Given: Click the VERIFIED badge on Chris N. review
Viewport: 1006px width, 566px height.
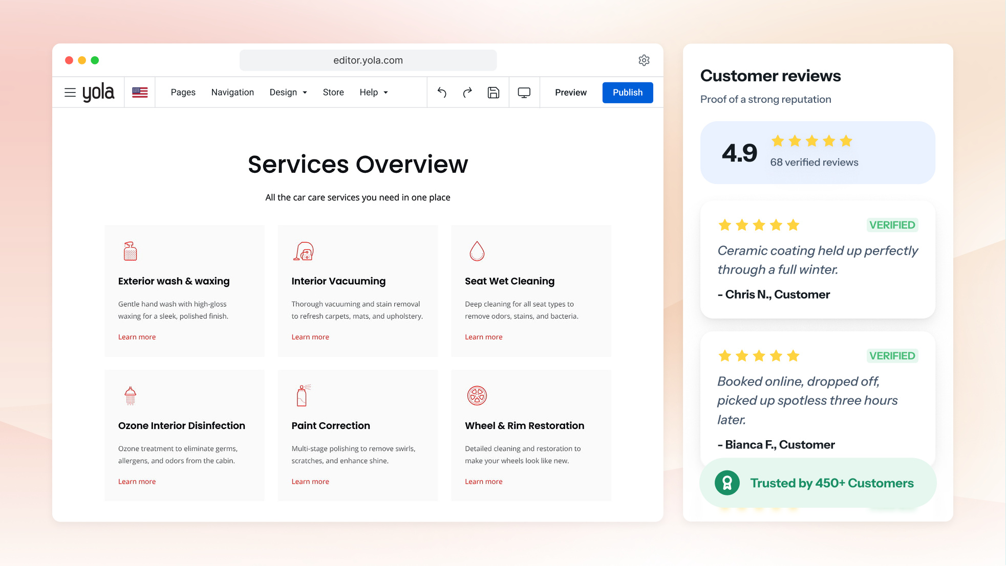Looking at the screenshot, I should (x=892, y=225).
